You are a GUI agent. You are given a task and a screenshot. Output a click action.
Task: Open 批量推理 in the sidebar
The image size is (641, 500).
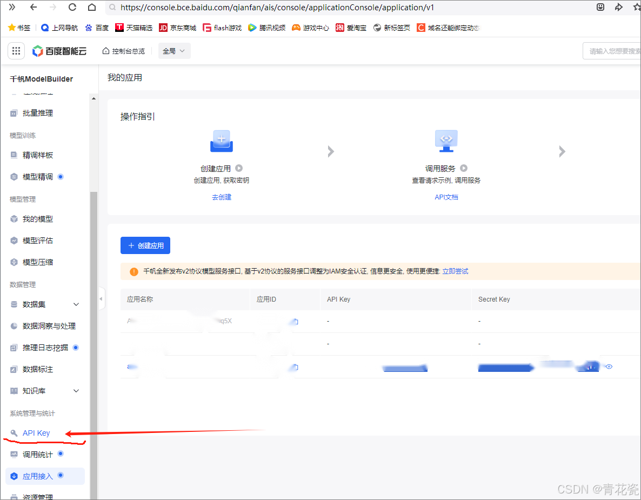38,114
